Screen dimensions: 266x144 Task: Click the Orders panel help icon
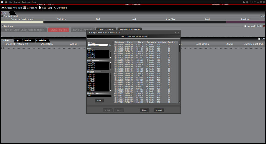tap(264, 39)
